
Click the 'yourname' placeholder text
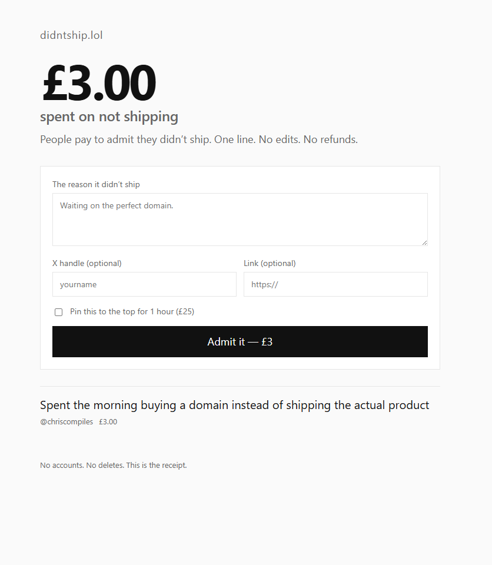(78, 285)
